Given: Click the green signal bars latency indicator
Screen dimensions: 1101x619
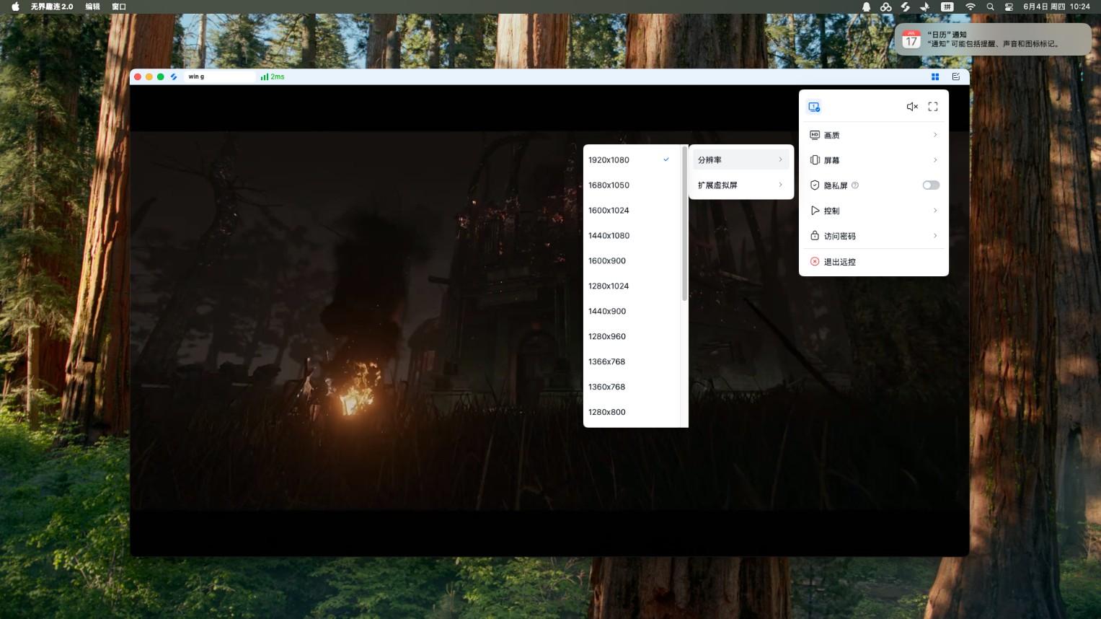Looking at the screenshot, I should (273, 76).
